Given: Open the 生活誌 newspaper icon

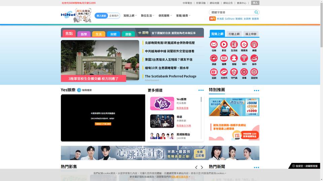Looking at the screenshot, I should (x=234, y=45).
